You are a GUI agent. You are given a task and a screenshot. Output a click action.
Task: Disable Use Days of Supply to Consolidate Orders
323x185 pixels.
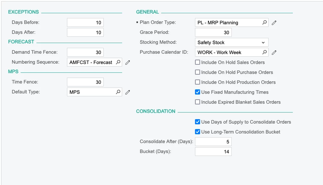point(198,122)
